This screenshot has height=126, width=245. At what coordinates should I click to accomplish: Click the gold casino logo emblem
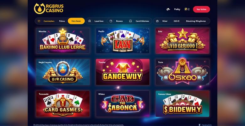[40, 8]
